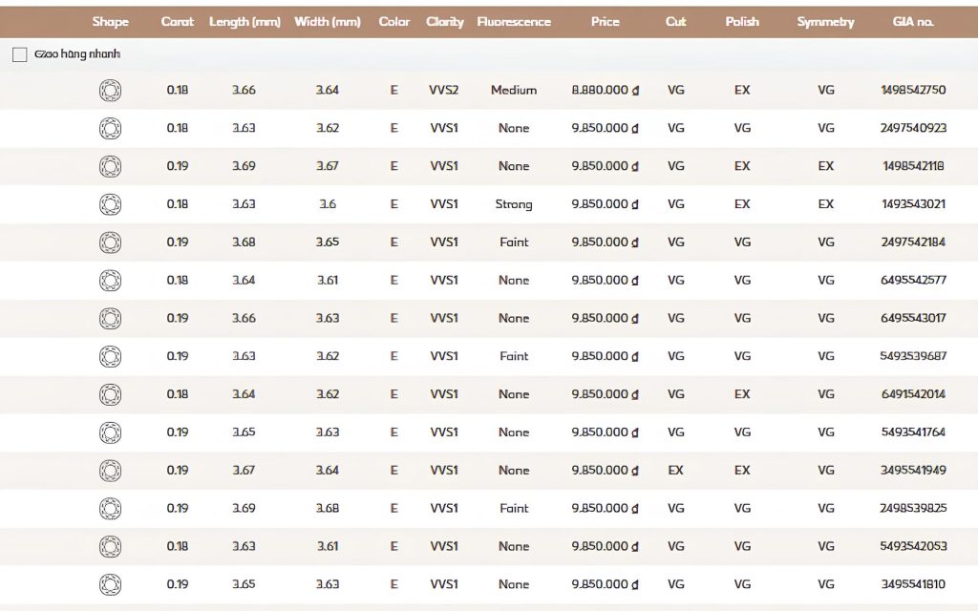Click GIA number 2498539825
This screenshot has width=978, height=611.
pyautogui.click(x=913, y=508)
